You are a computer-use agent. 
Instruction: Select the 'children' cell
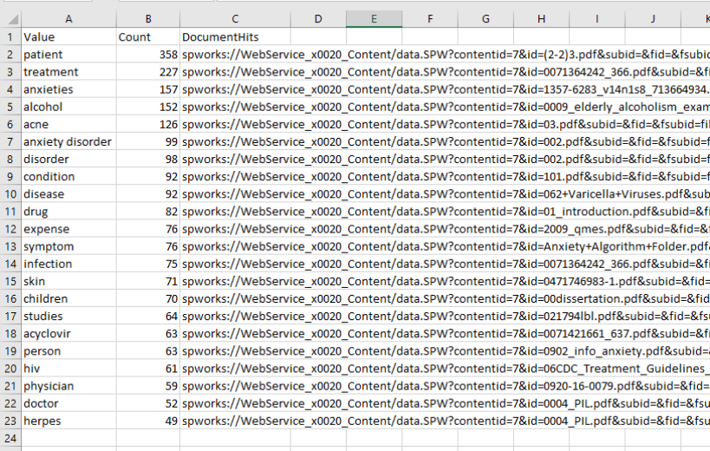click(68, 299)
